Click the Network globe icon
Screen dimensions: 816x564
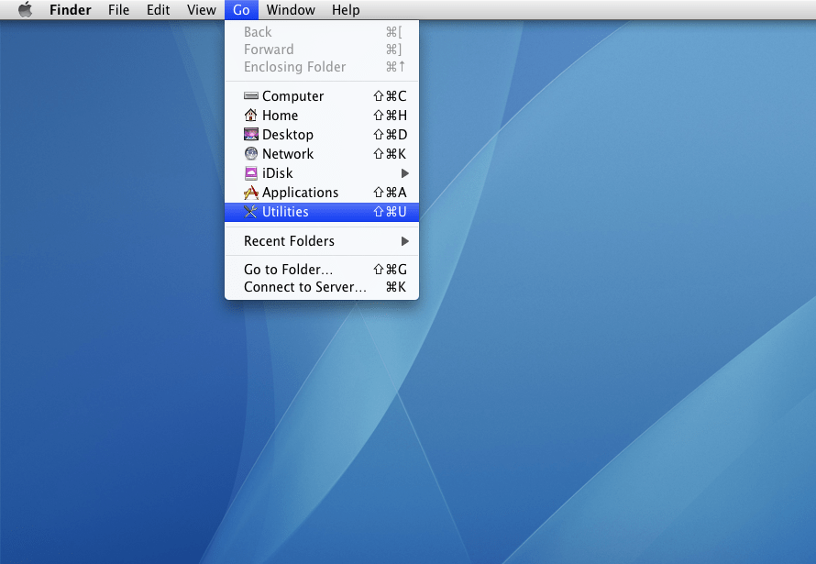click(x=251, y=153)
